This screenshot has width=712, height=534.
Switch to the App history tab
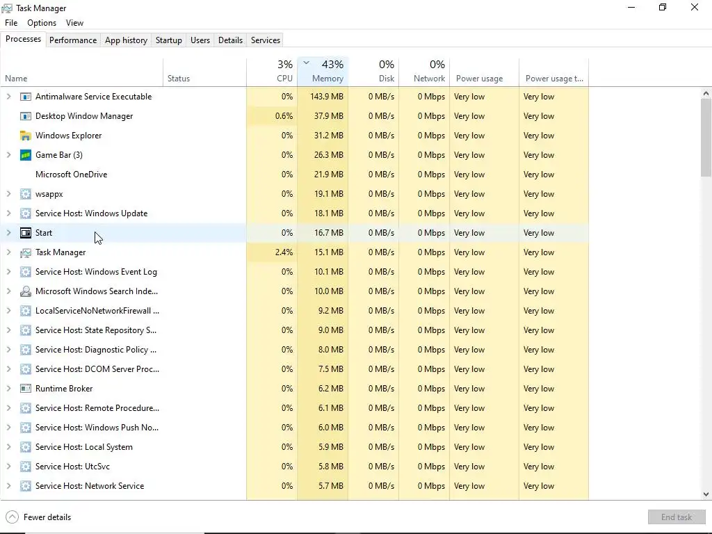coord(127,40)
